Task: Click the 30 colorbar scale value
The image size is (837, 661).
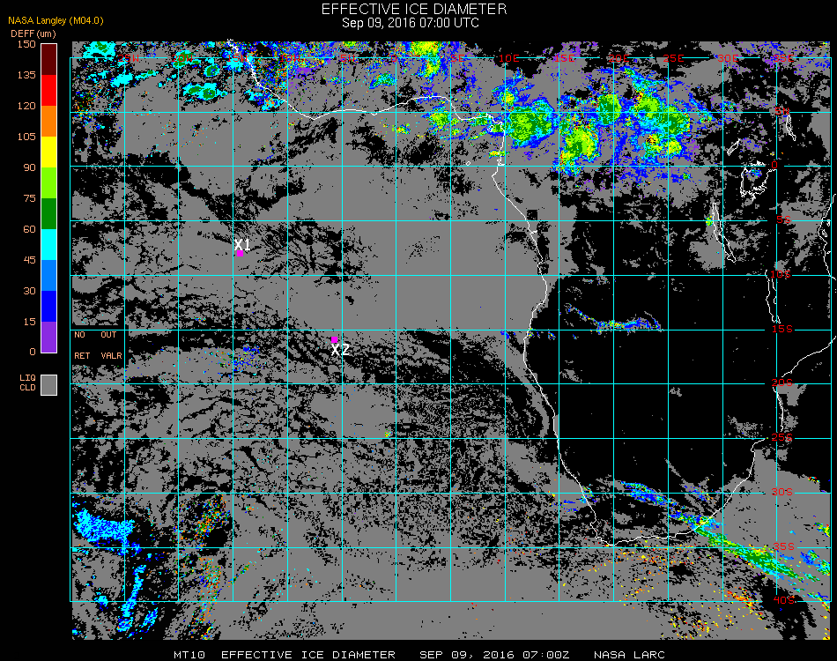Action: 29,291
